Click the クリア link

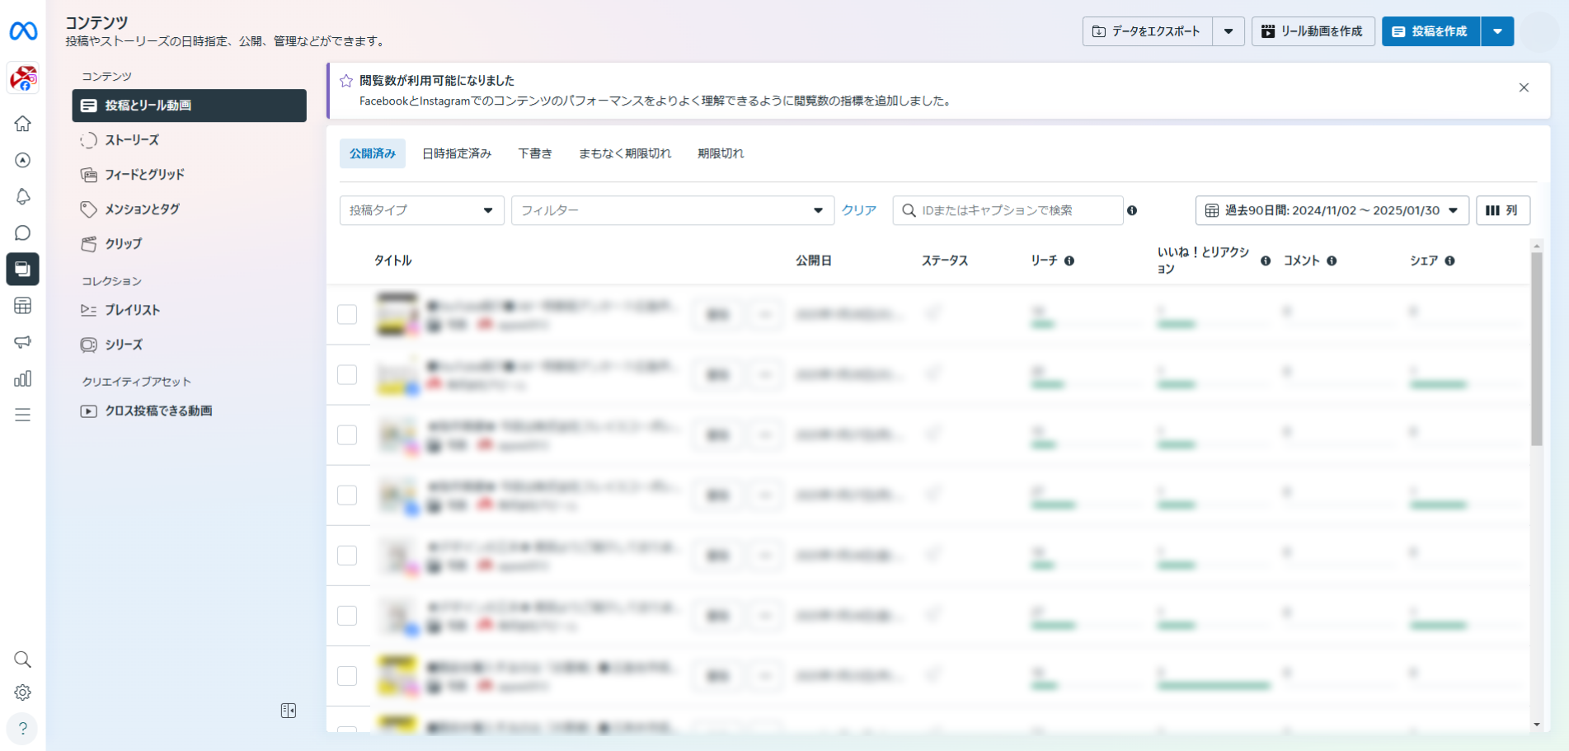(x=859, y=210)
